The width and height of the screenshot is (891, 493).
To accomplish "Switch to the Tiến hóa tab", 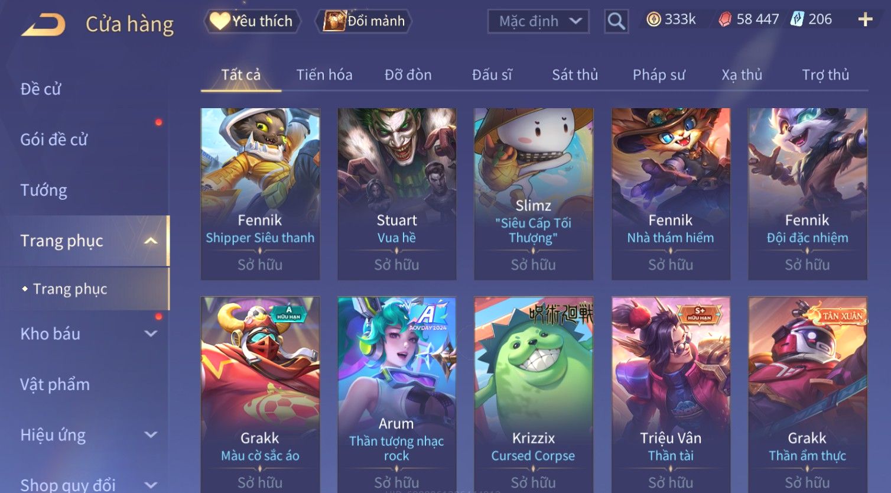I will pyautogui.click(x=324, y=75).
